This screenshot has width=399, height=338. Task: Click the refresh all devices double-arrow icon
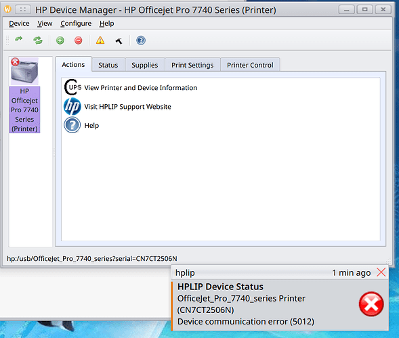[38, 41]
